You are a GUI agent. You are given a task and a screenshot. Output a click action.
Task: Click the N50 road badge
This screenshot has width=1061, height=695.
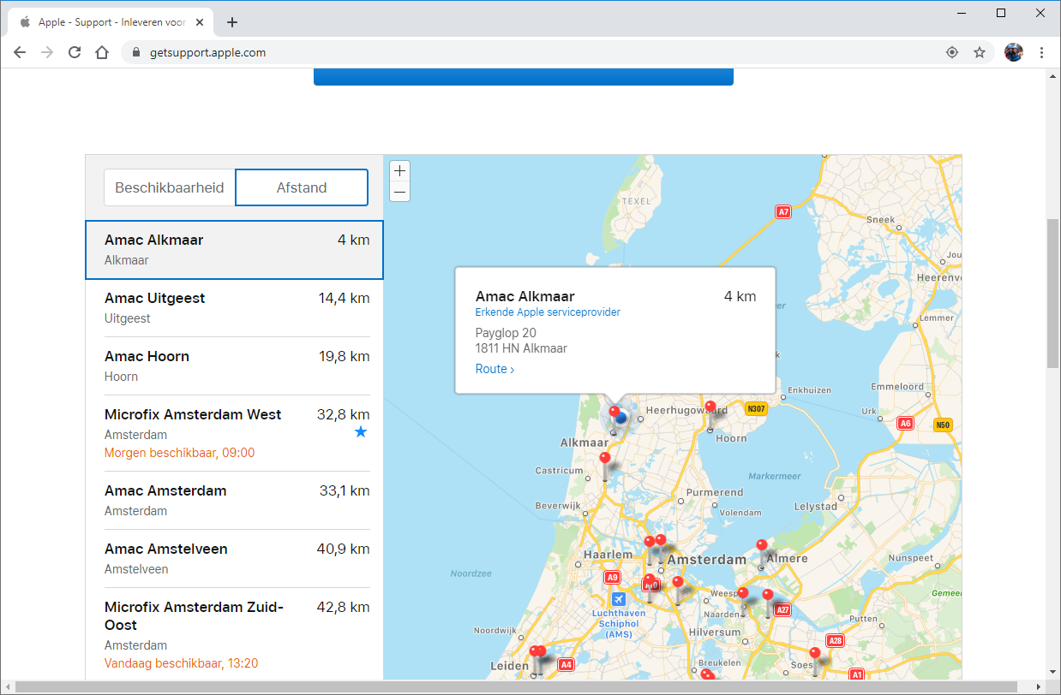pos(944,425)
